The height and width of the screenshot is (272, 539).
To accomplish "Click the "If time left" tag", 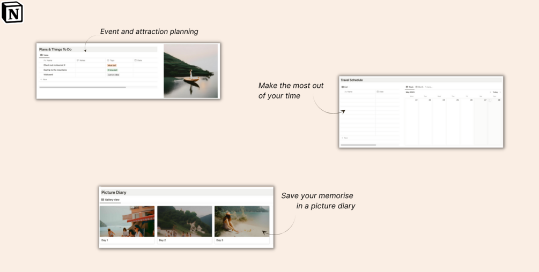I will [113, 70].
